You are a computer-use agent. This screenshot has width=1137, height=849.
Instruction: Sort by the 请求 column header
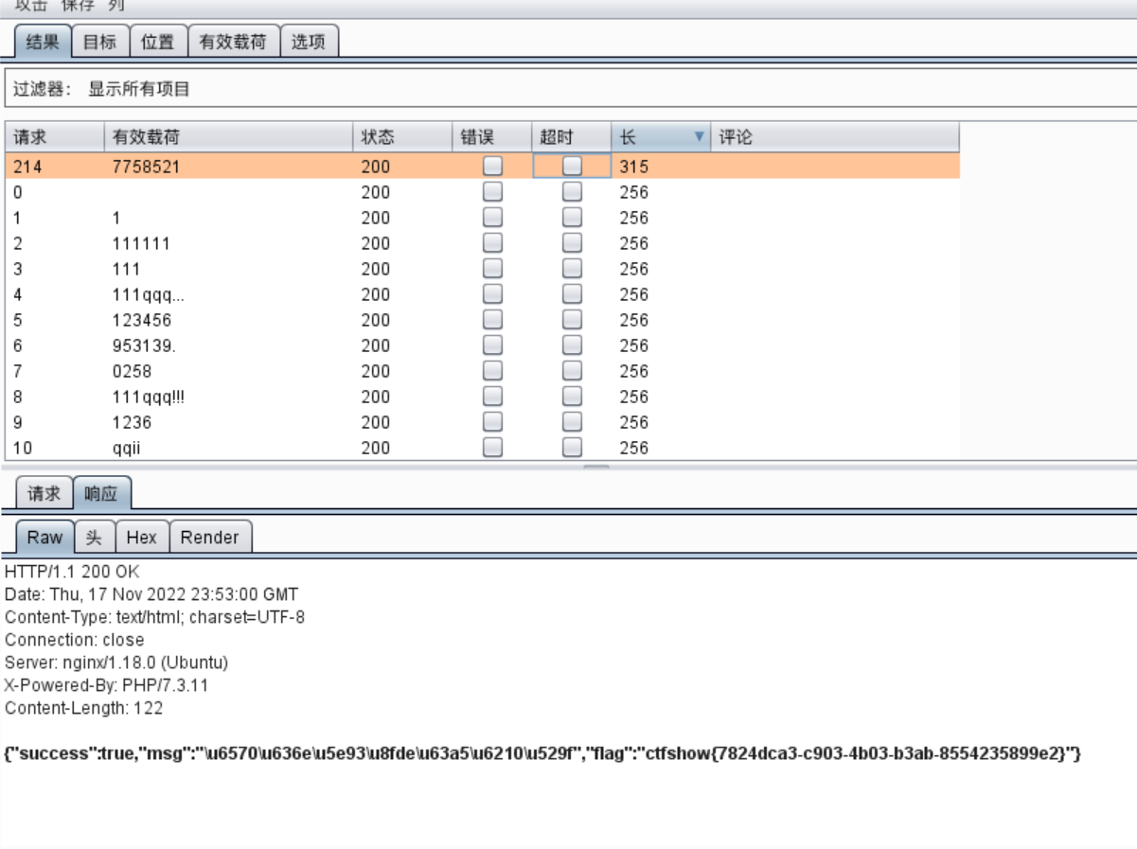[54, 137]
